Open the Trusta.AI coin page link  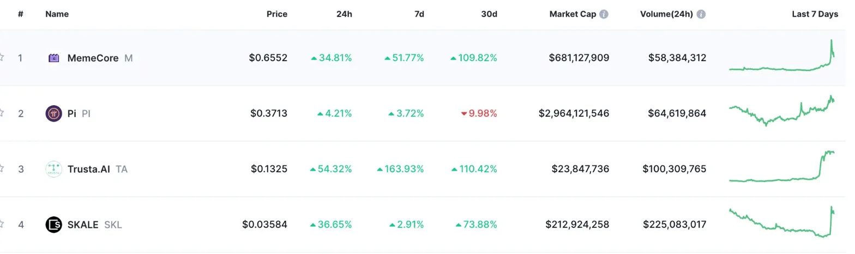click(x=88, y=169)
